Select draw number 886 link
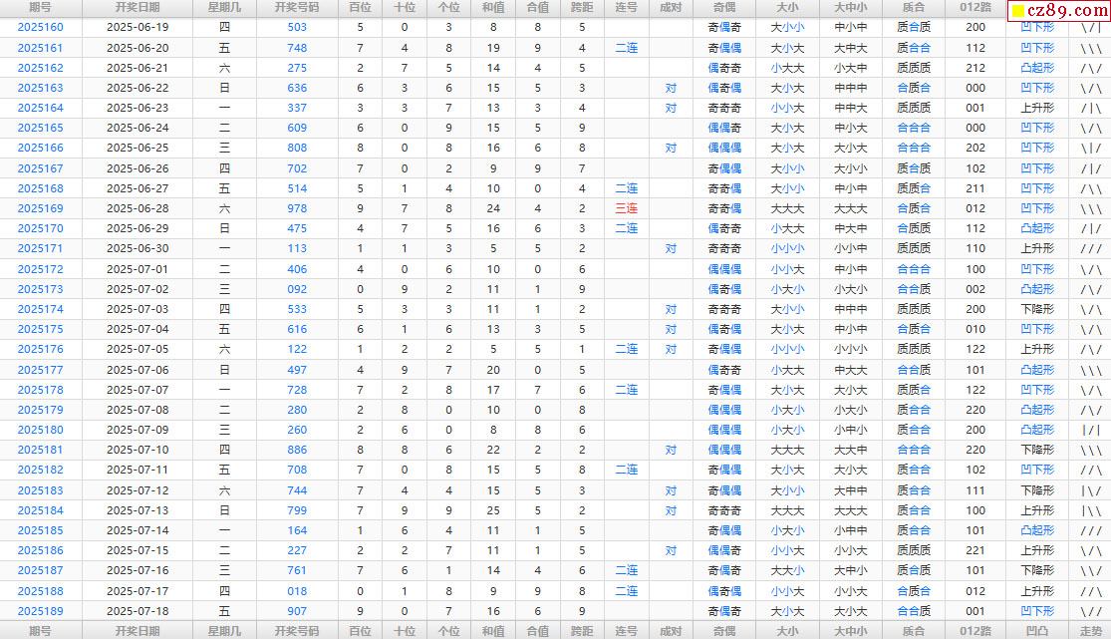Viewport: 1111px width, 639px height. coord(297,450)
